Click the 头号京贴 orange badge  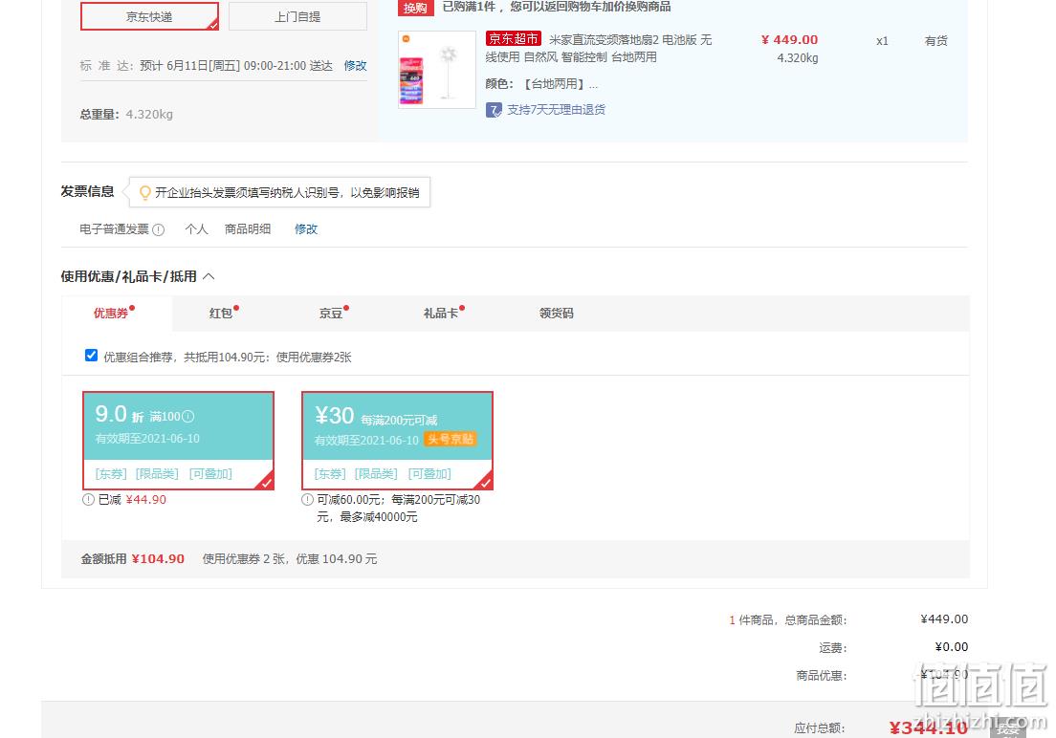[x=451, y=439]
